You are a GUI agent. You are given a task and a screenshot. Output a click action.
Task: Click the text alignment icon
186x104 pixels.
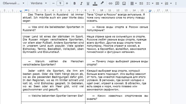coord(132,3)
